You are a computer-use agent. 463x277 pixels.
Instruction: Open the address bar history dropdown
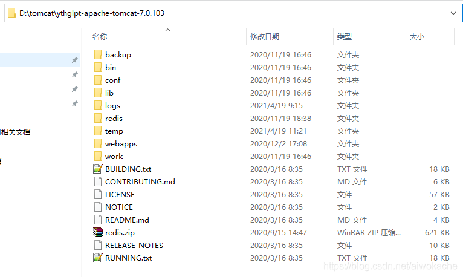[x=453, y=13]
